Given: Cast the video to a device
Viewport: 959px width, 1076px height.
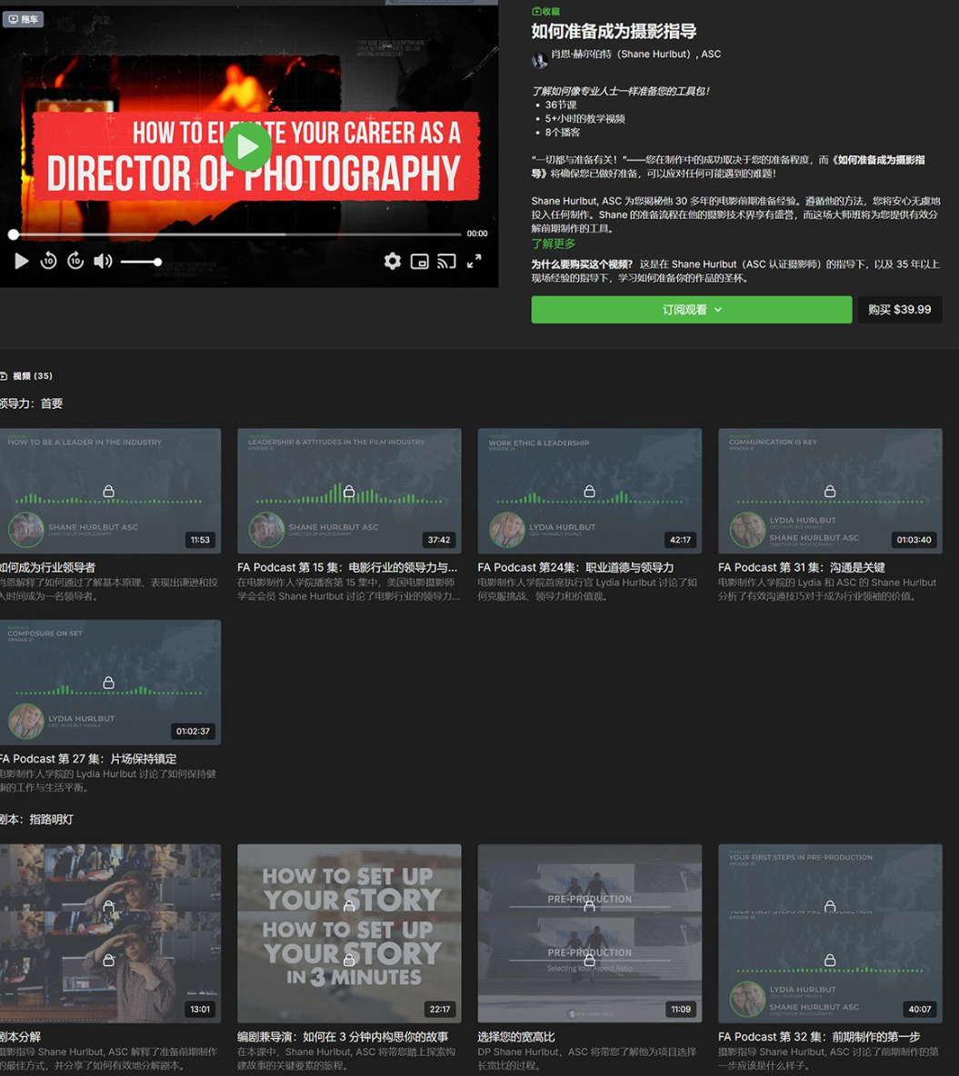Looking at the screenshot, I should [x=446, y=262].
